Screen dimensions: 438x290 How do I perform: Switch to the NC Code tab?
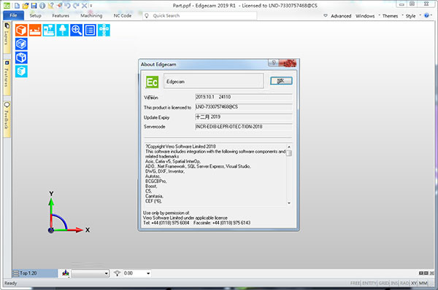click(x=123, y=15)
